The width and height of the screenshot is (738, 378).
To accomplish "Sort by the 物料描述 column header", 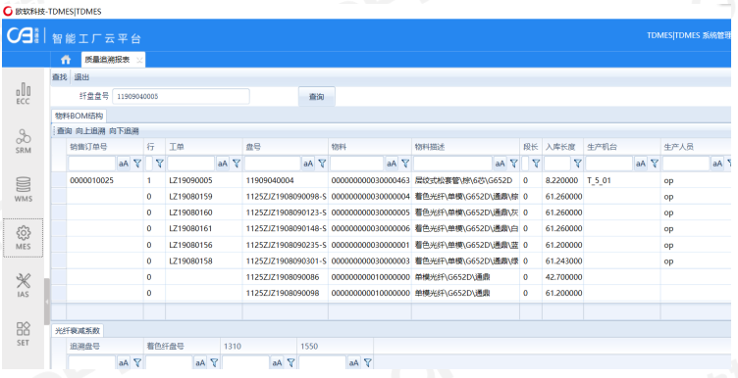I will (466, 147).
